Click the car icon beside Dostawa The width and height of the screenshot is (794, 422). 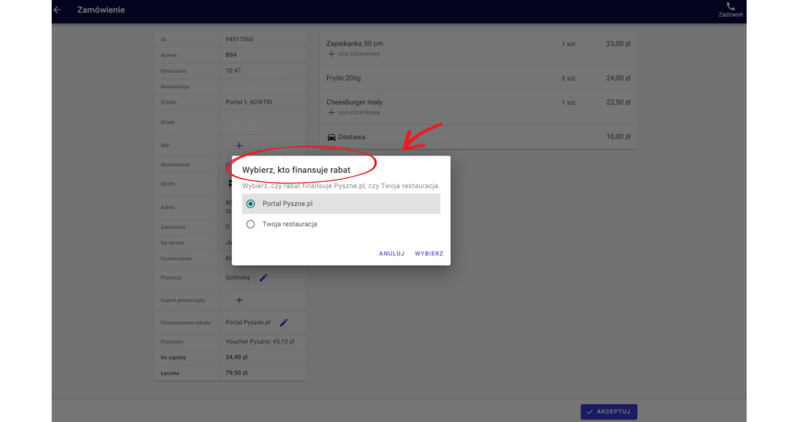[332, 137]
